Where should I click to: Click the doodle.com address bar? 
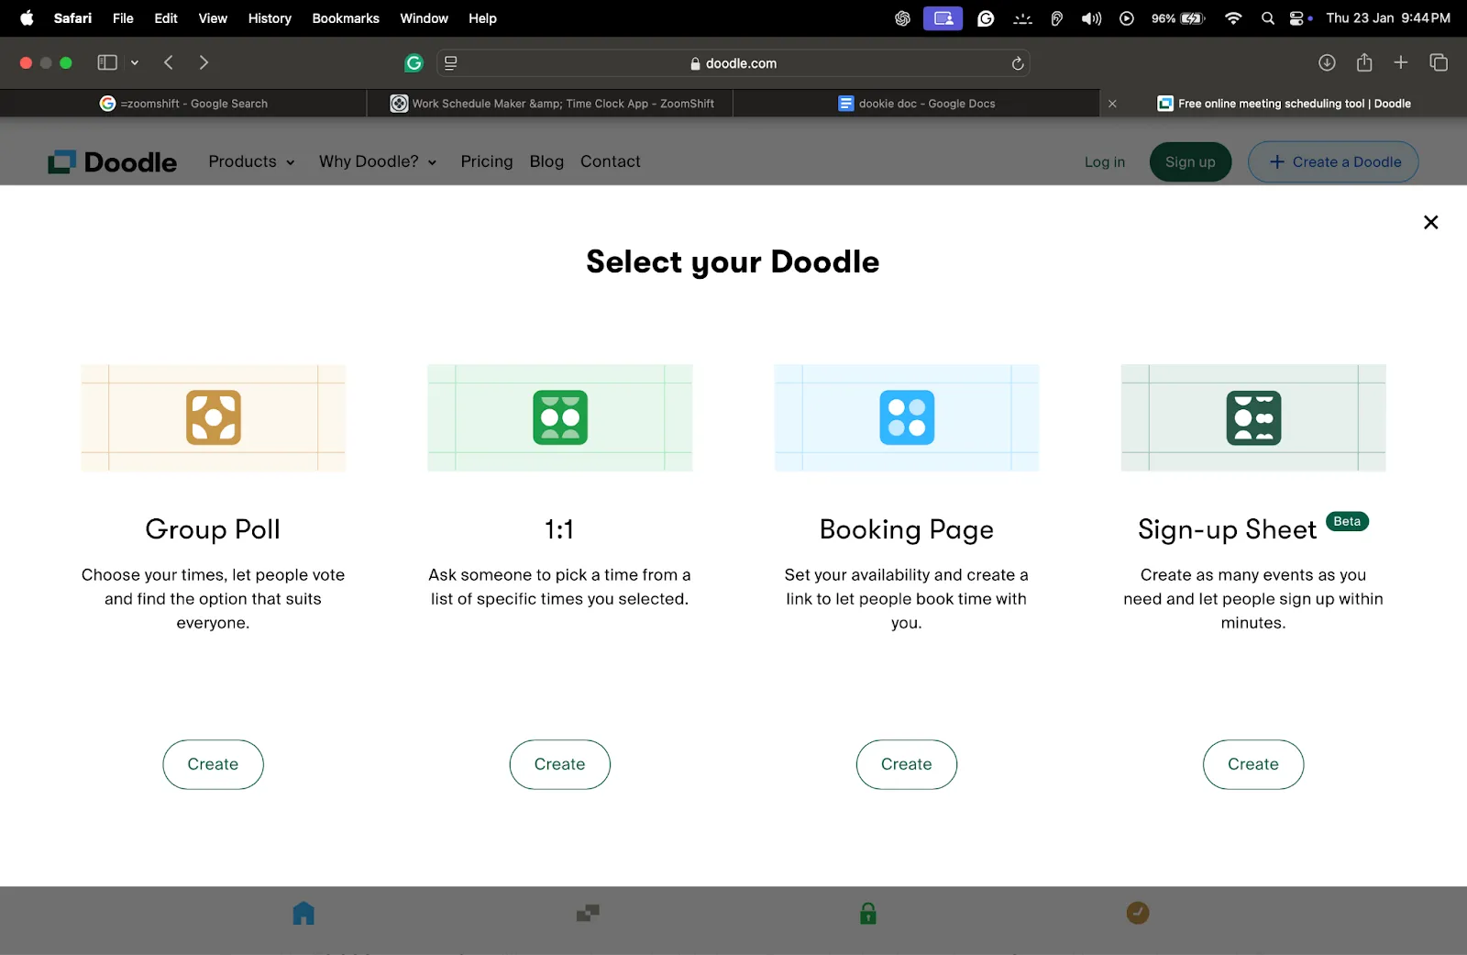pos(733,63)
